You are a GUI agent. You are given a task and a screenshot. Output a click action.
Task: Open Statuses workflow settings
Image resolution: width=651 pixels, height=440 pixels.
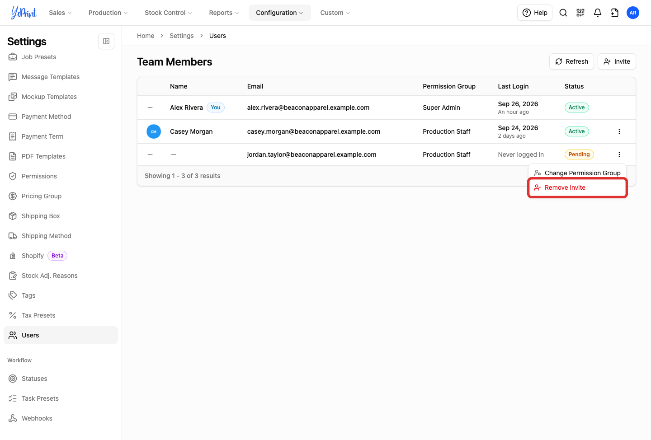(61, 379)
